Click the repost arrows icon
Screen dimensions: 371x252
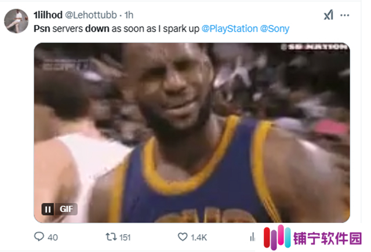coord(111,236)
